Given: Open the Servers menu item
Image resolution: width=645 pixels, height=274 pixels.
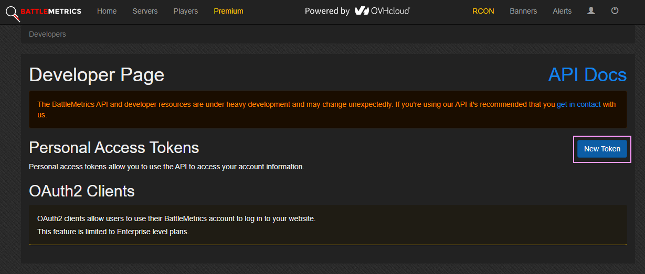Looking at the screenshot, I should click(x=145, y=11).
